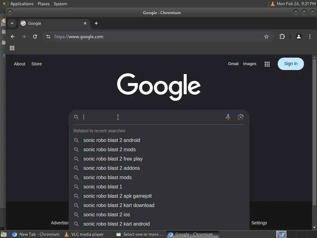Click scrollbar down arrow at bottom right
The image size is (317, 238).
(314, 227)
